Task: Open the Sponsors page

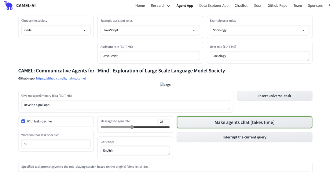Action: [315, 6]
